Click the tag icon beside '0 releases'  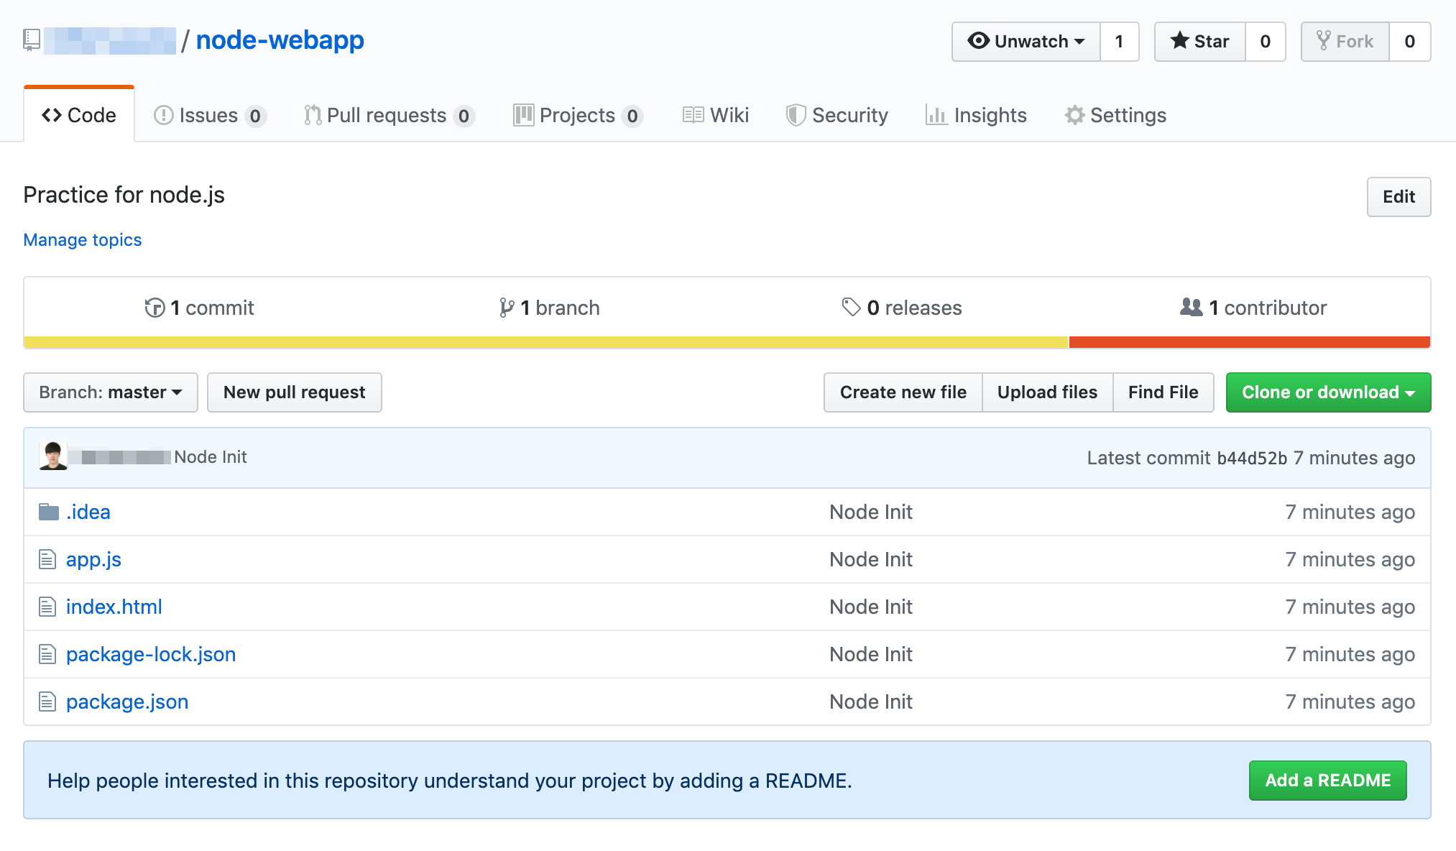click(x=851, y=308)
